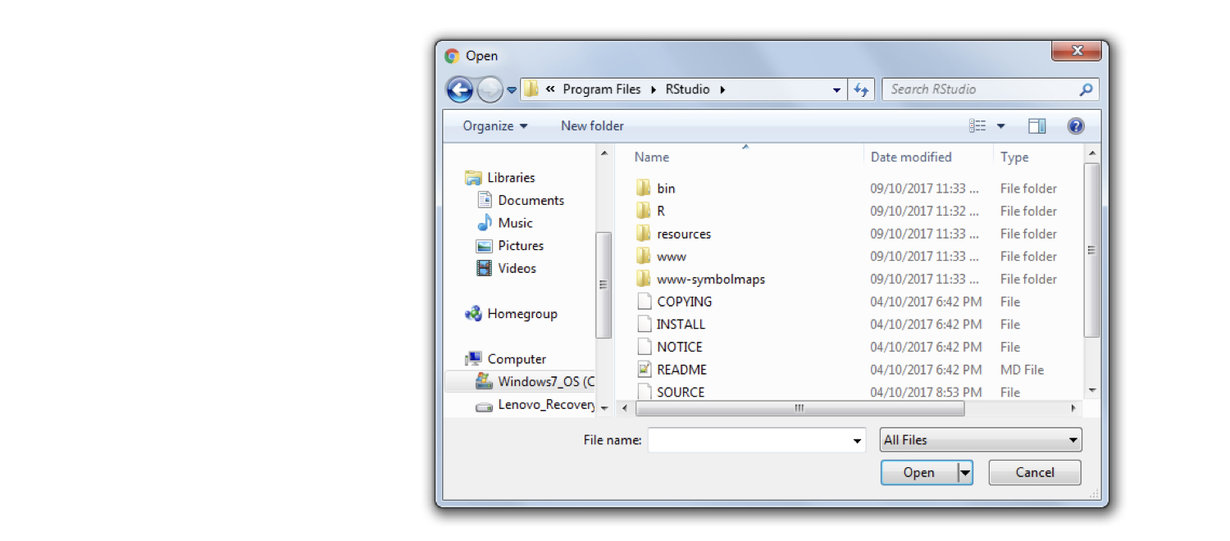Click 'MD File' type text
Image resolution: width=1230 pixels, height=541 pixels.
[x=1022, y=370]
